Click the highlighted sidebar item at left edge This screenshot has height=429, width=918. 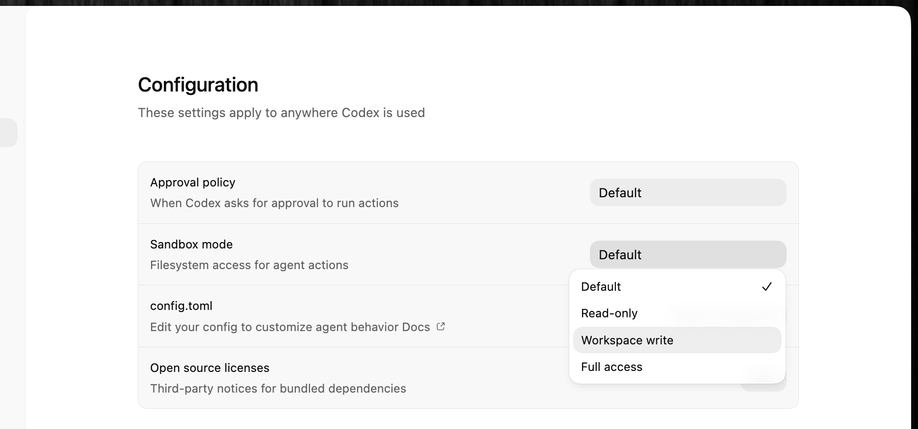pos(8,132)
